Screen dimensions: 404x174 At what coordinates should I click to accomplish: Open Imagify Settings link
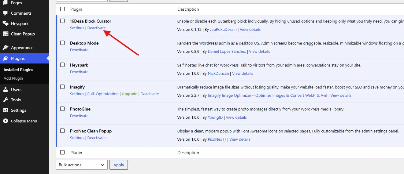click(x=77, y=94)
